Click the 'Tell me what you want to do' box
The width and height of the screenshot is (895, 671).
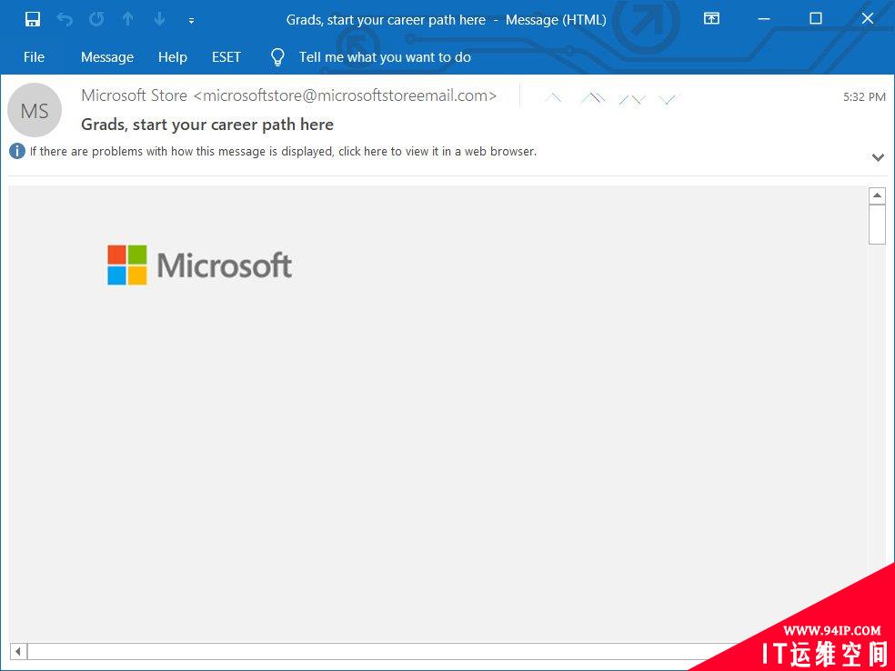pyautogui.click(x=384, y=57)
